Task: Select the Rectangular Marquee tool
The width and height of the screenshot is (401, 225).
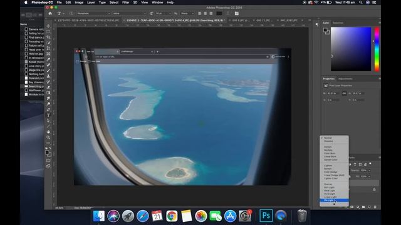Action: pyautogui.click(x=48, y=32)
